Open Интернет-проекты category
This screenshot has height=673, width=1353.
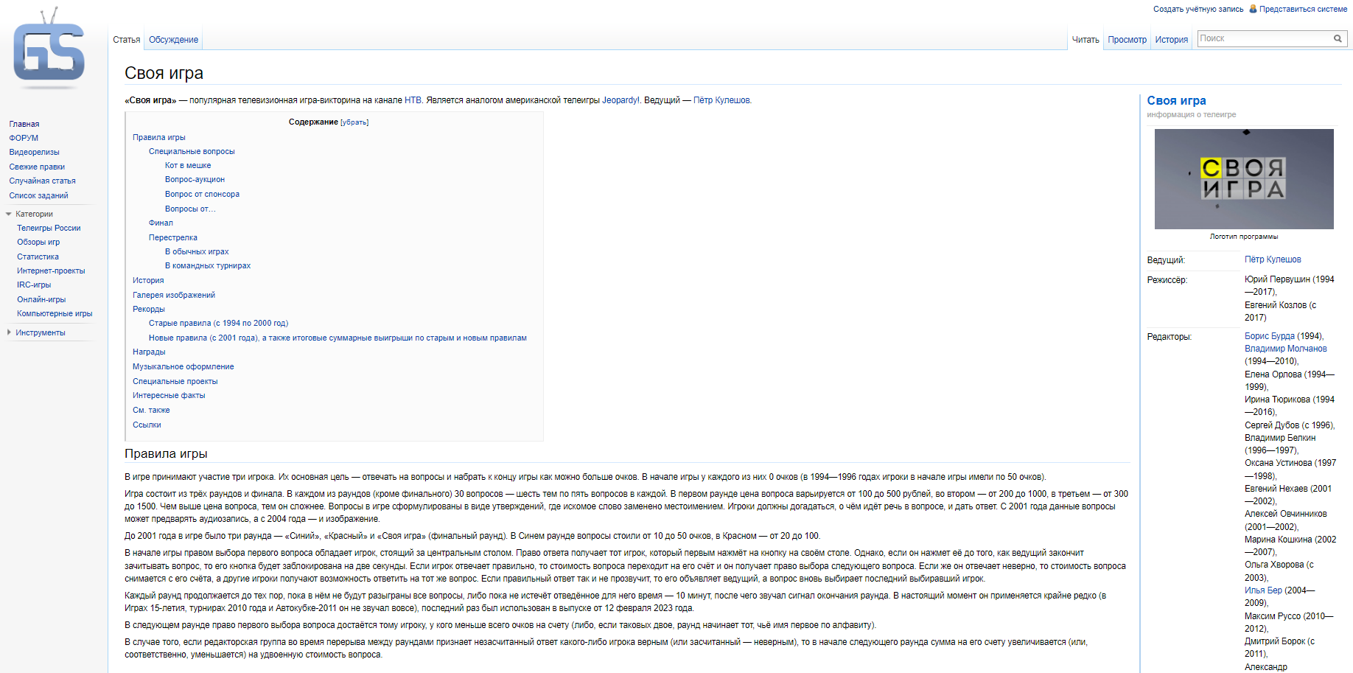click(x=51, y=271)
